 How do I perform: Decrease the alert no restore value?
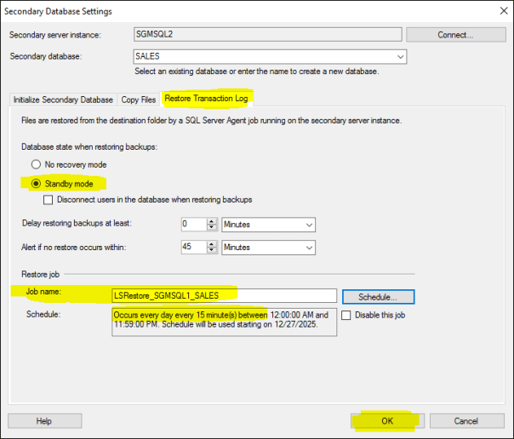pyautogui.click(x=211, y=251)
